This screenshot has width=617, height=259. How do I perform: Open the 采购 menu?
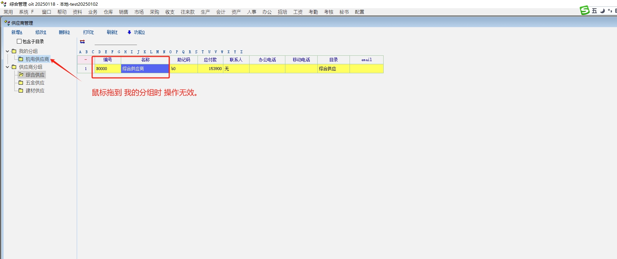click(155, 12)
